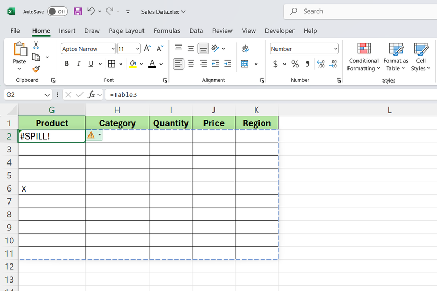Open the Name Box dropdown arrow
The image size is (437, 291).
tap(47, 95)
